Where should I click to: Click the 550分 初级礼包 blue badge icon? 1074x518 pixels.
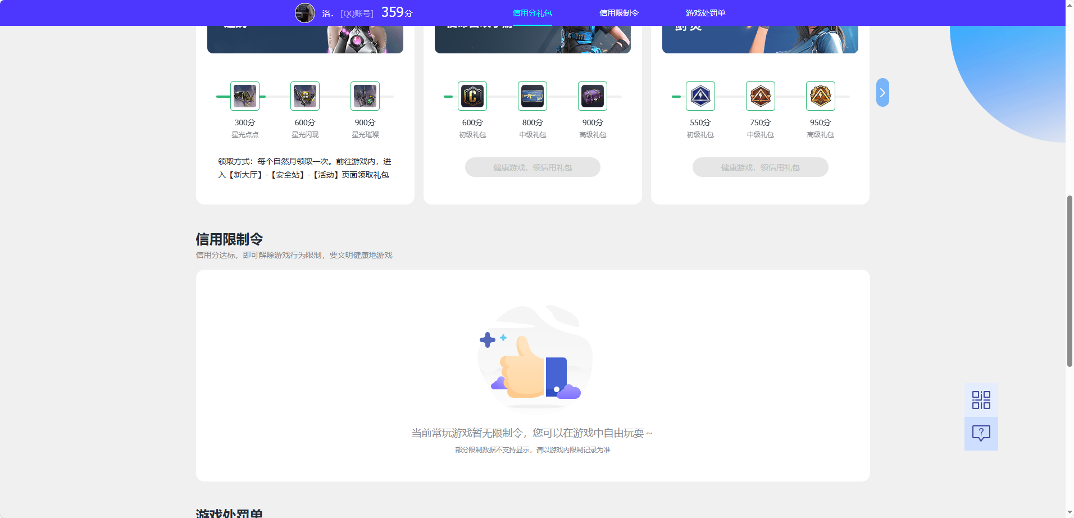pos(700,96)
